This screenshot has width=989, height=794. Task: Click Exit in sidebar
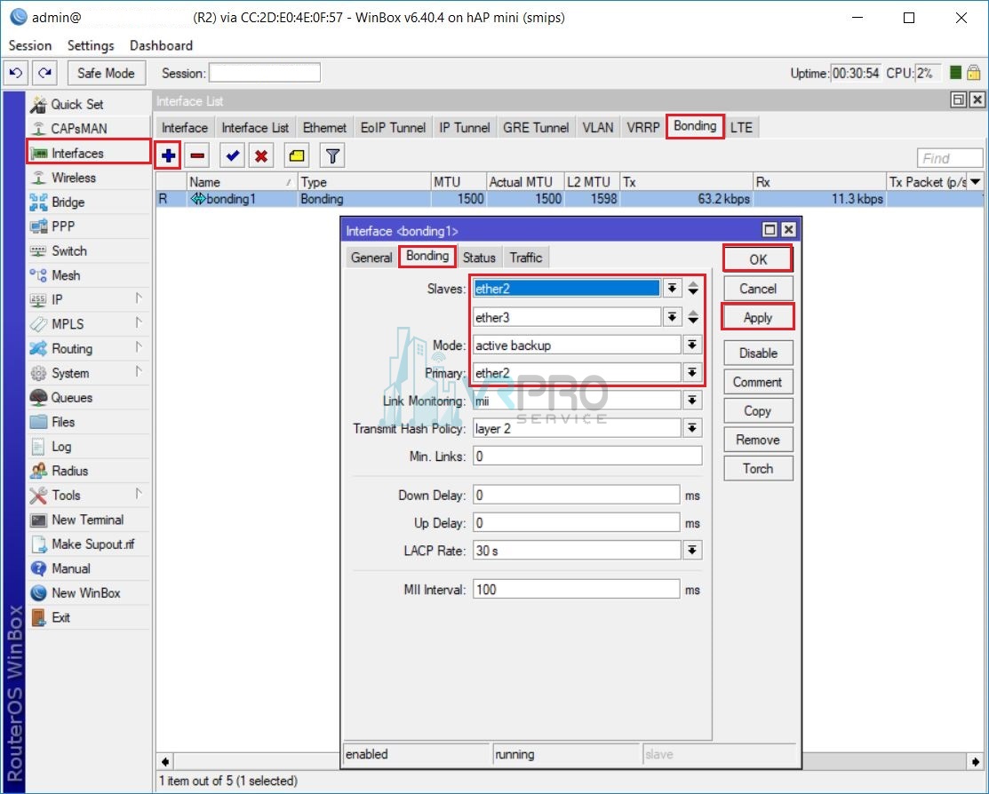[88, 617]
